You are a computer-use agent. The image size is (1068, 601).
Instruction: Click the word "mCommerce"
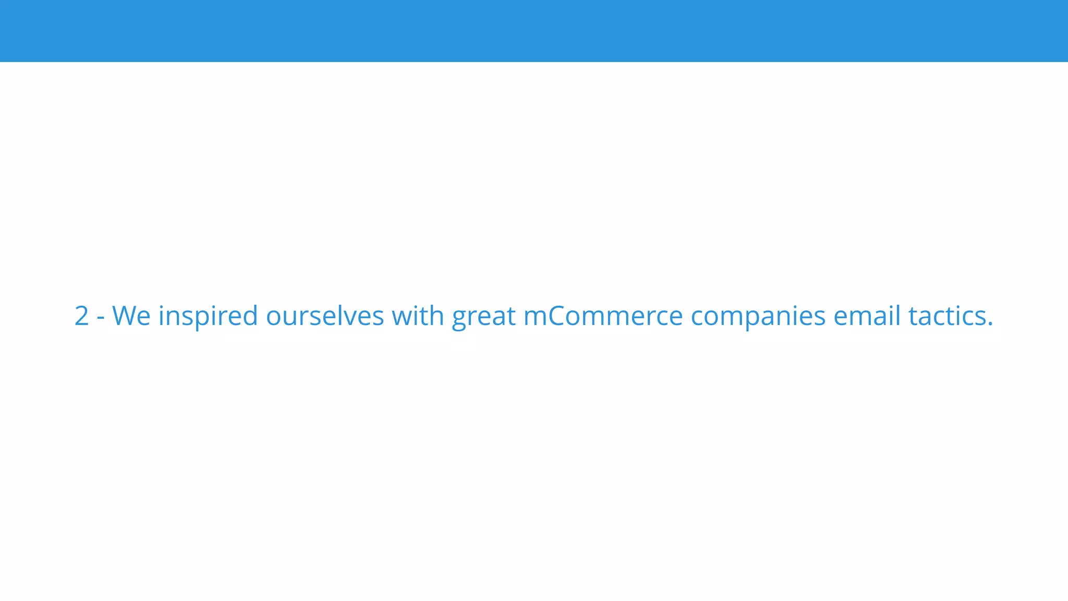pos(603,316)
